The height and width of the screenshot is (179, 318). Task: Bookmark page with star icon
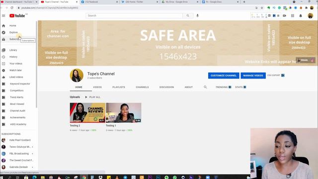[262, 8]
